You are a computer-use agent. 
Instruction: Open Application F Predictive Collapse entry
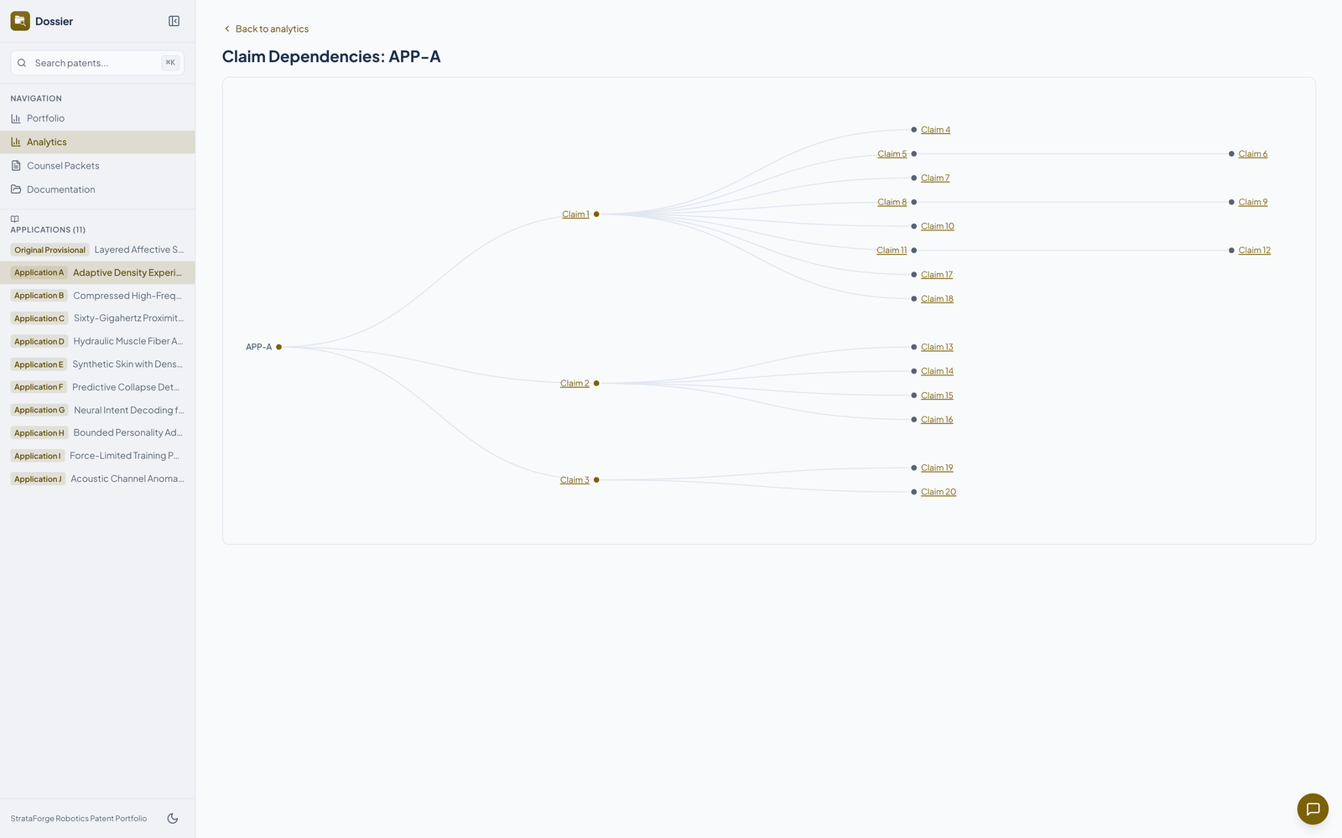(x=97, y=387)
